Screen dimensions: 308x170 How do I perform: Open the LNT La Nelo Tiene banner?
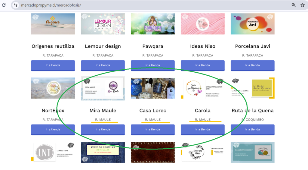click(53, 152)
